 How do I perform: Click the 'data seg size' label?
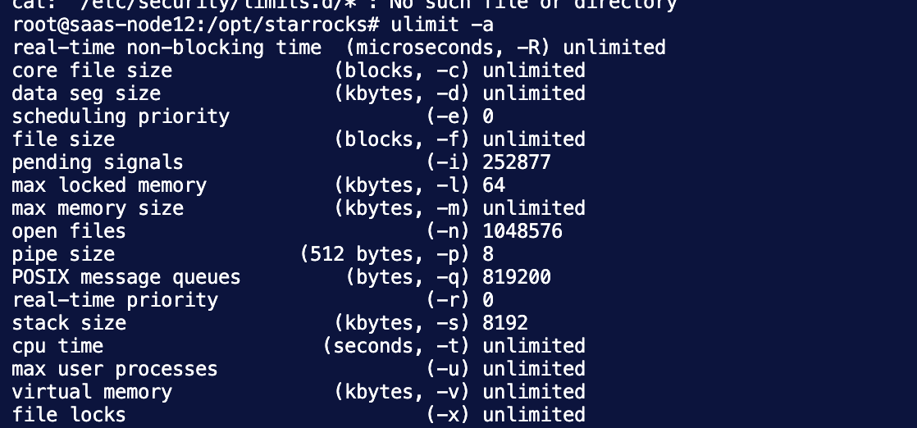pos(87,94)
